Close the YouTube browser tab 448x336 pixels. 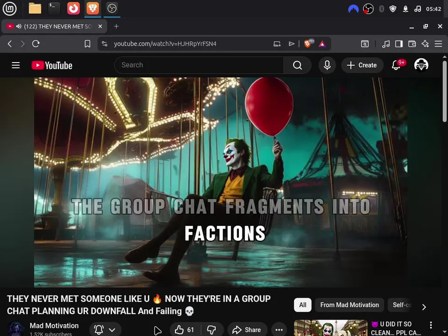100,26
